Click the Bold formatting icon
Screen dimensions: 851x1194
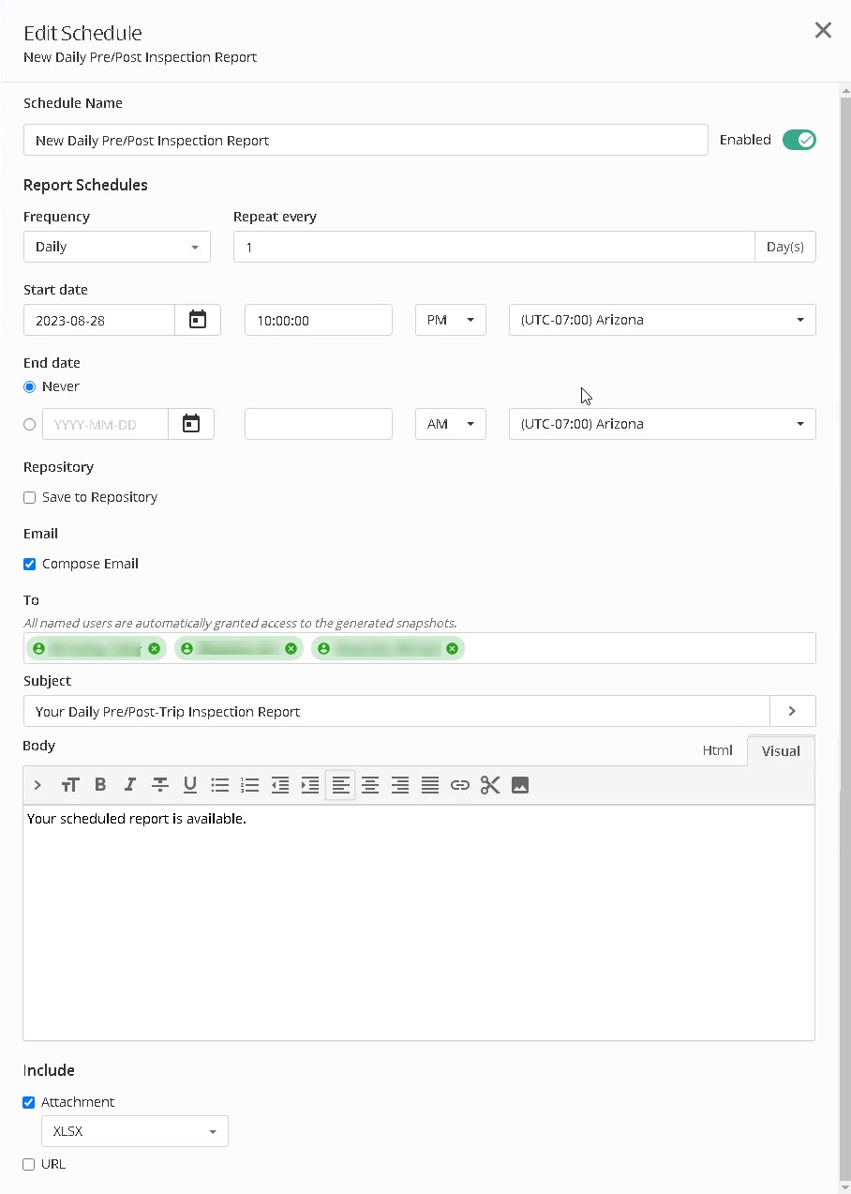[x=100, y=785]
